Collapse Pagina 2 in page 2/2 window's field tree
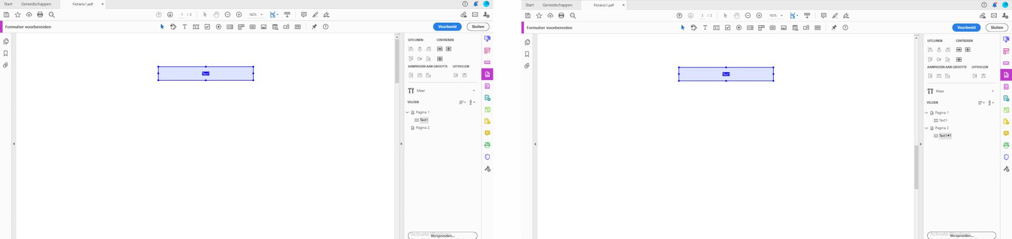Image resolution: width=1012 pixels, height=239 pixels. pyautogui.click(x=927, y=128)
